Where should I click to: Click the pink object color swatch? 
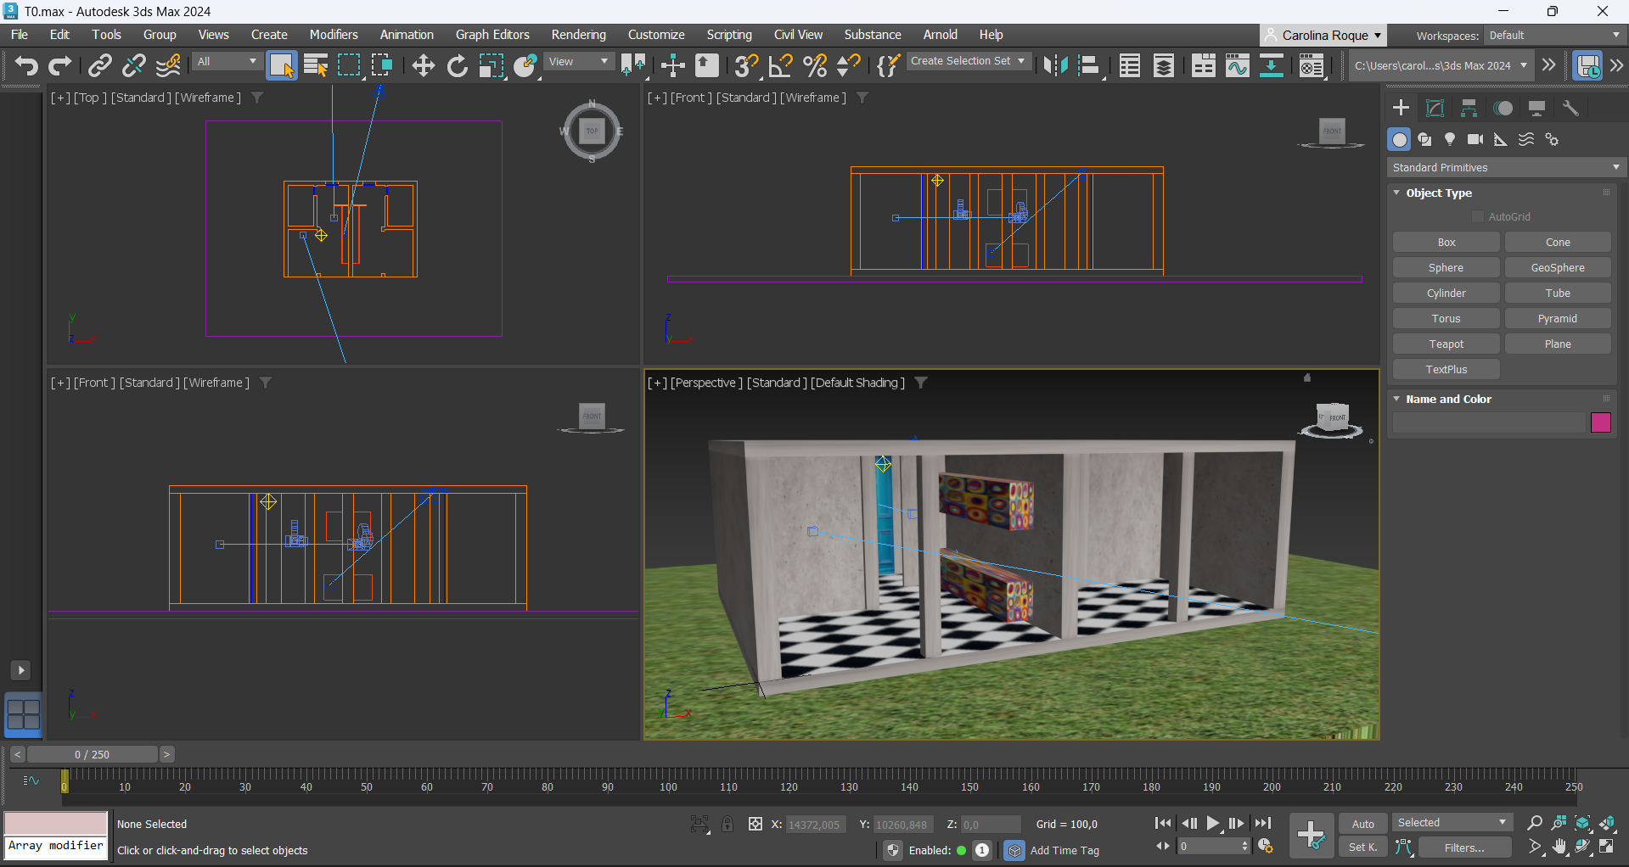[1600, 422]
